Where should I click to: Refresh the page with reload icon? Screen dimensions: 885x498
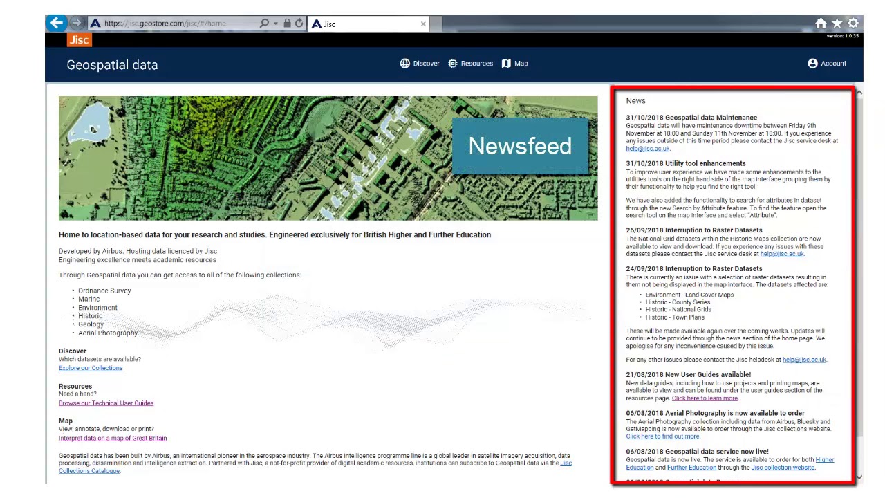pyautogui.click(x=299, y=24)
